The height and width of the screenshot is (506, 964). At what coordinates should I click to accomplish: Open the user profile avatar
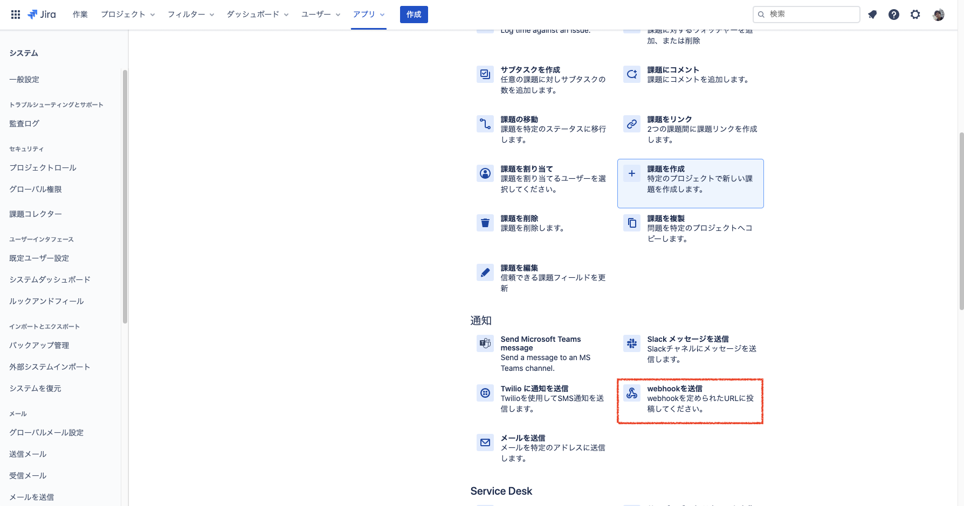pos(939,15)
